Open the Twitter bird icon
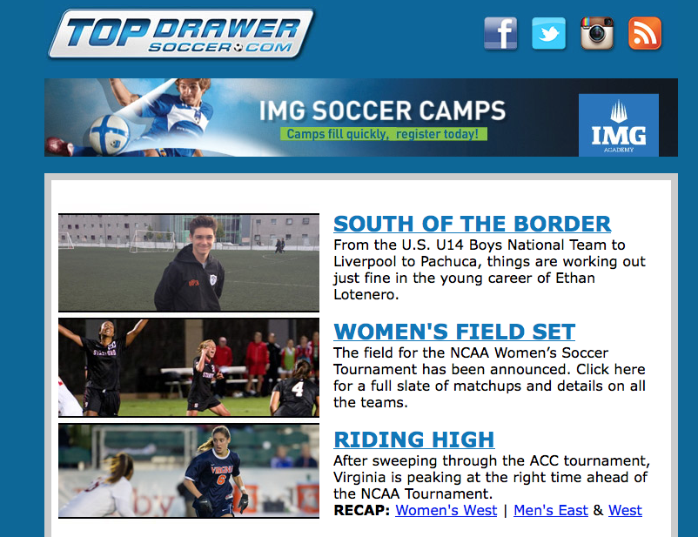The image size is (698, 537). [549, 33]
